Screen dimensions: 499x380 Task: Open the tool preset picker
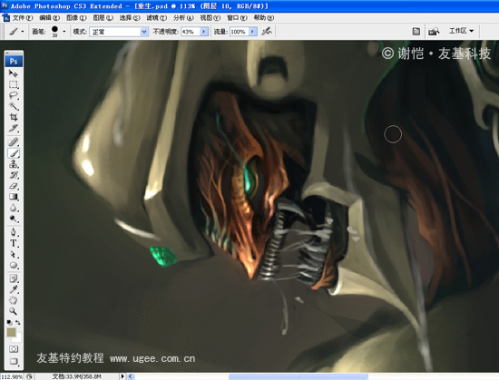tap(16, 31)
